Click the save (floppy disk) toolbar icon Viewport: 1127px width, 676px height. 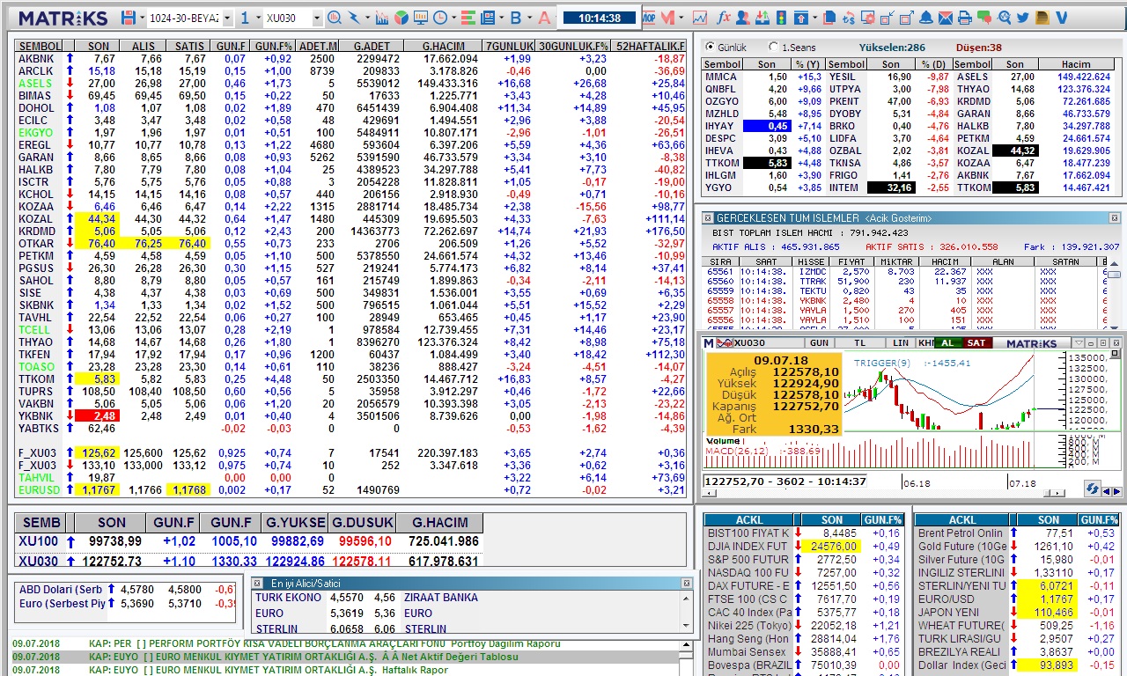coord(129,18)
